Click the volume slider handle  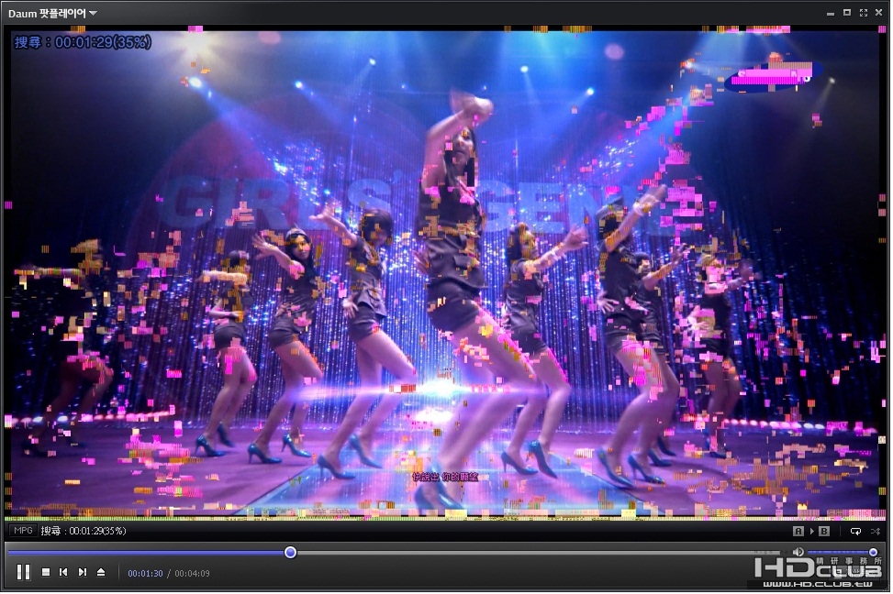click(x=873, y=553)
